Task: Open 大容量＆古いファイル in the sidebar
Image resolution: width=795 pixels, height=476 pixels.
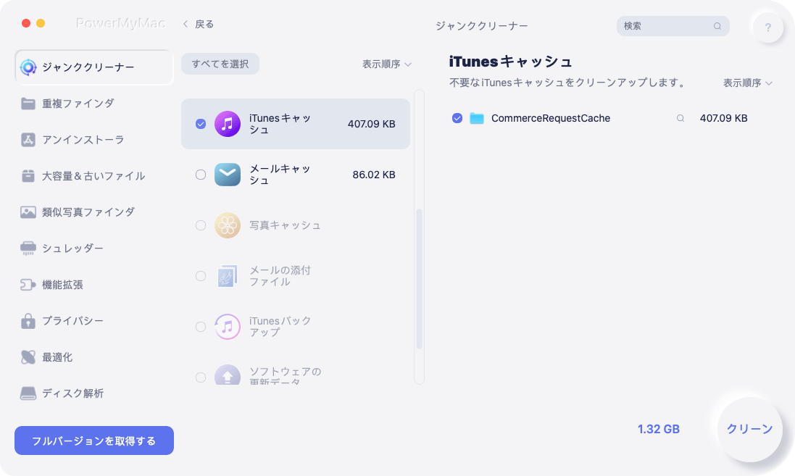Action: click(x=93, y=176)
